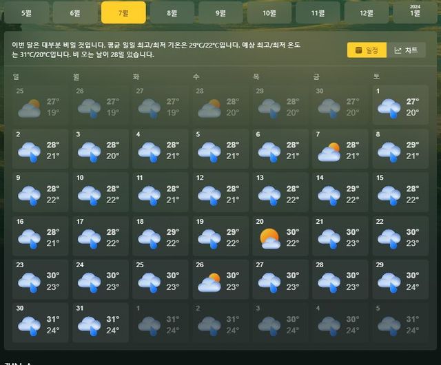This screenshot has height=365, width=441.
Task: Select the 5월 month tab
Action: pos(26,13)
